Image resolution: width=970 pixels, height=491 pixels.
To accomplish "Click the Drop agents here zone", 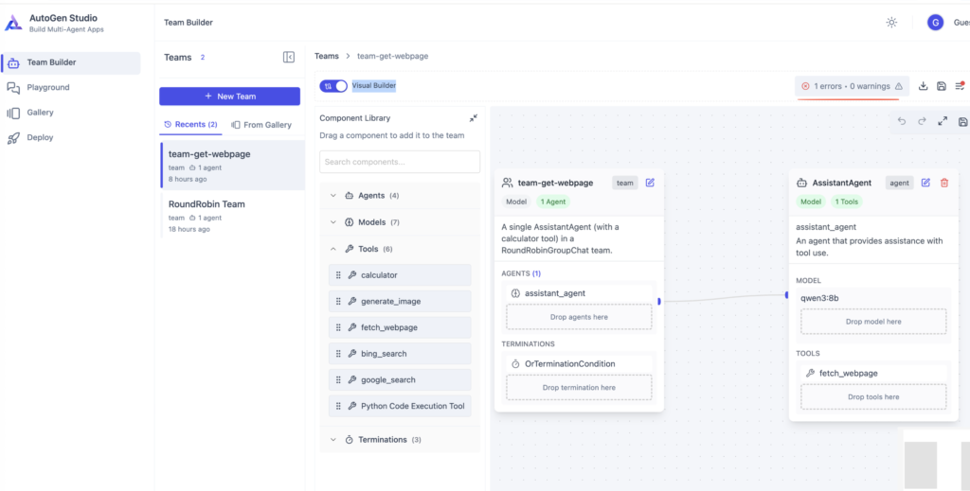I will pos(579,317).
